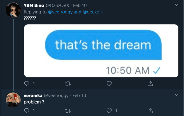Share veronika's 'problem ?' tweet

click(150, 111)
